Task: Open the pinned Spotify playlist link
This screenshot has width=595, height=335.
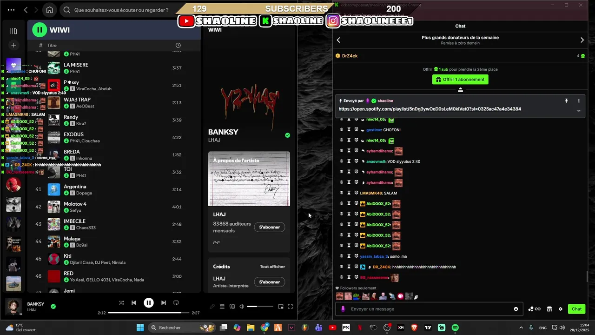Action: coord(430,109)
